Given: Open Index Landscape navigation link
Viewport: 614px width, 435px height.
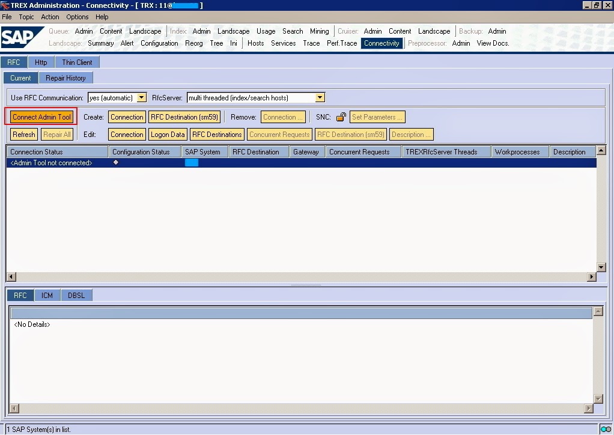Looking at the screenshot, I should (x=233, y=31).
